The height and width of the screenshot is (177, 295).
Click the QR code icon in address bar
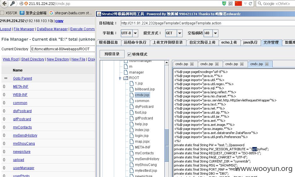point(231,3)
